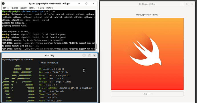Click the 'liyuansi@openkylin' fastfetch header
The height and width of the screenshot is (103, 197).
49,63
